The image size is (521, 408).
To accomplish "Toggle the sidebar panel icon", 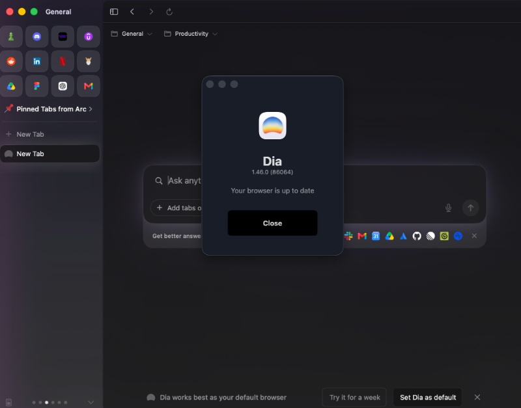I will pyautogui.click(x=114, y=12).
